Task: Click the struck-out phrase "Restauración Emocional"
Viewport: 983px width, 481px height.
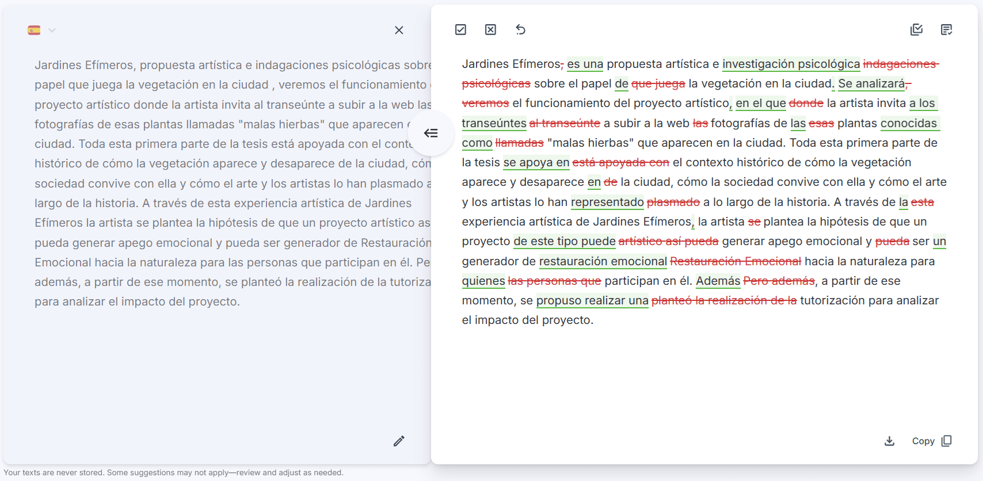Action: pos(736,261)
